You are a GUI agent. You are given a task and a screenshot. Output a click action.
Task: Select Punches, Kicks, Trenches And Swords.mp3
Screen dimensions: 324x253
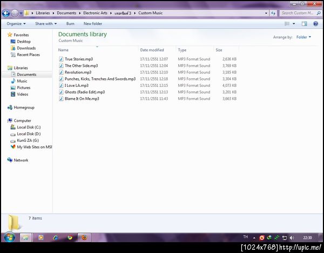(100, 79)
